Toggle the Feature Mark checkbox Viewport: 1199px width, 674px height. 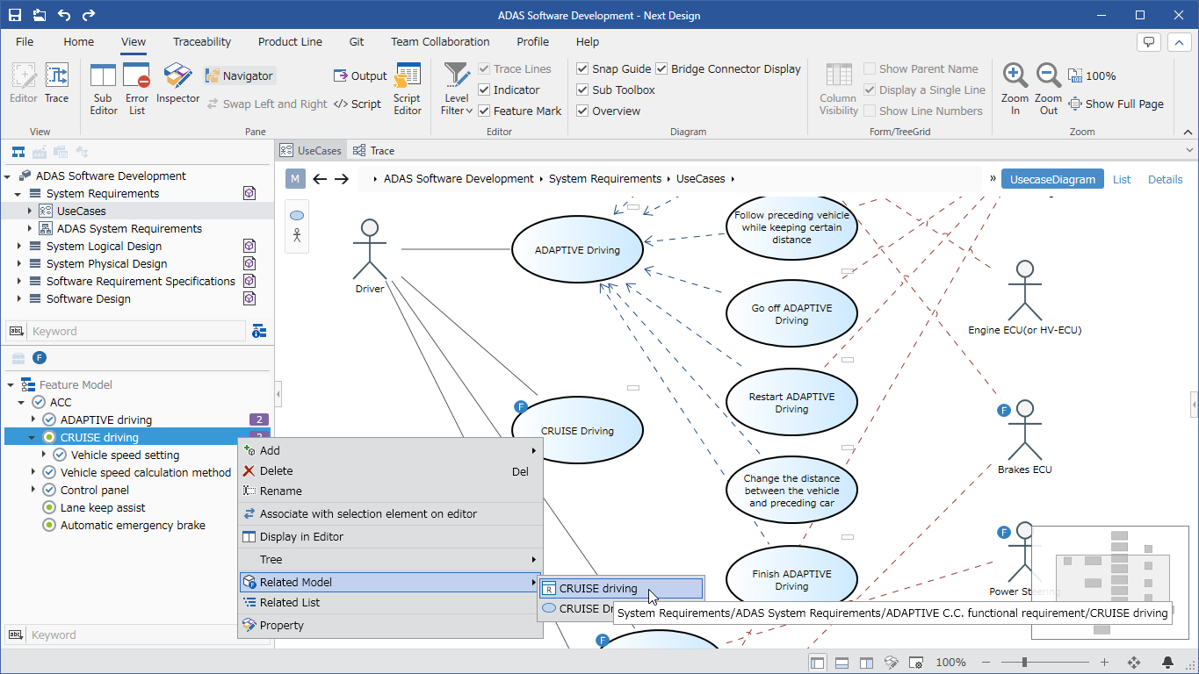coord(484,111)
